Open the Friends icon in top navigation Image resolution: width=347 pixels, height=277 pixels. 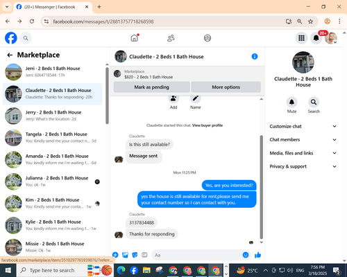[171, 38]
